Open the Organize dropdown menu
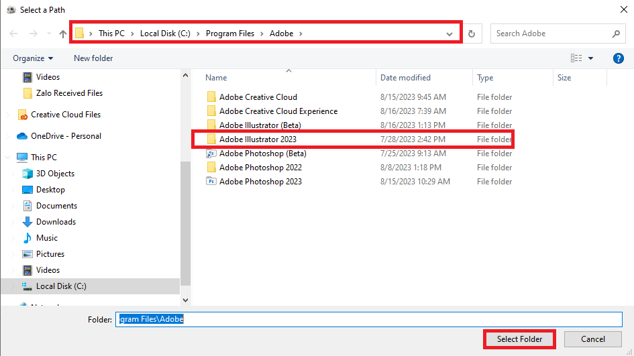This screenshot has height=356, width=634. pos(33,58)
